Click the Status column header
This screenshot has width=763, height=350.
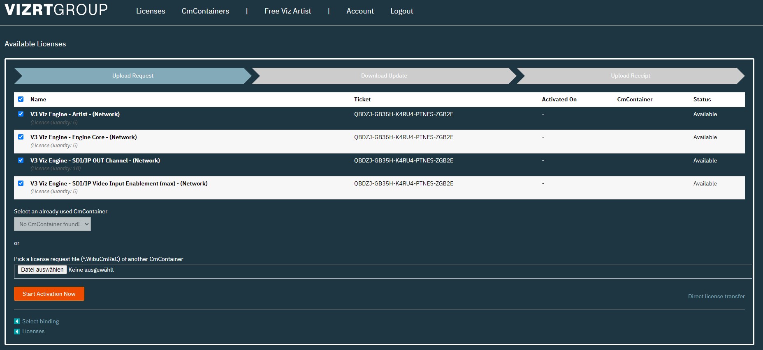(x=702, y=99)
